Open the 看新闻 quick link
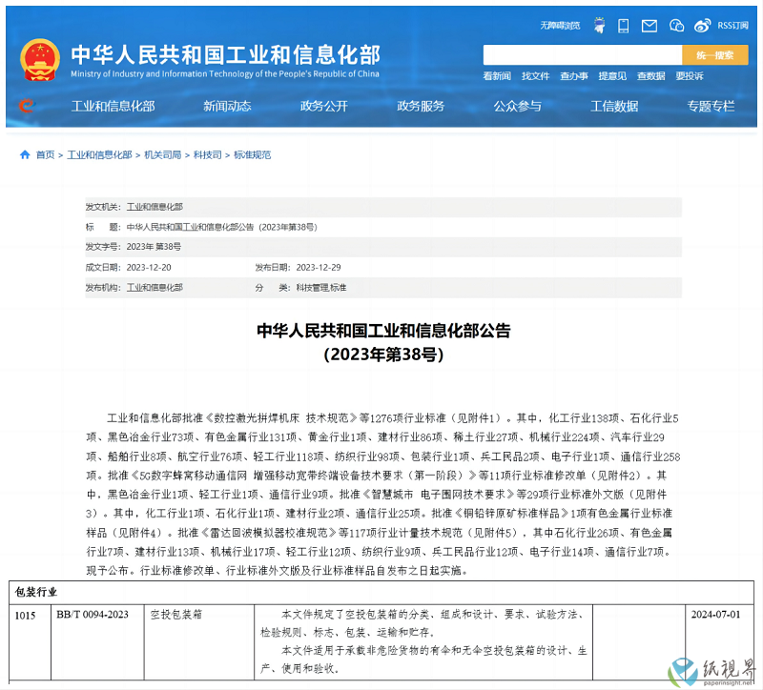 tap(497, 76)
